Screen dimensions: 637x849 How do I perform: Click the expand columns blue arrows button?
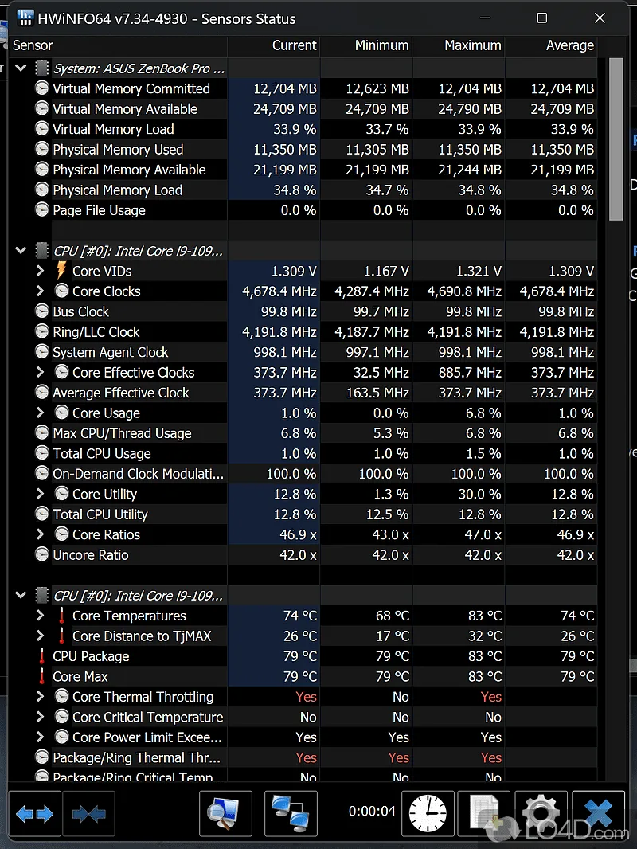[x=34, y=813]
